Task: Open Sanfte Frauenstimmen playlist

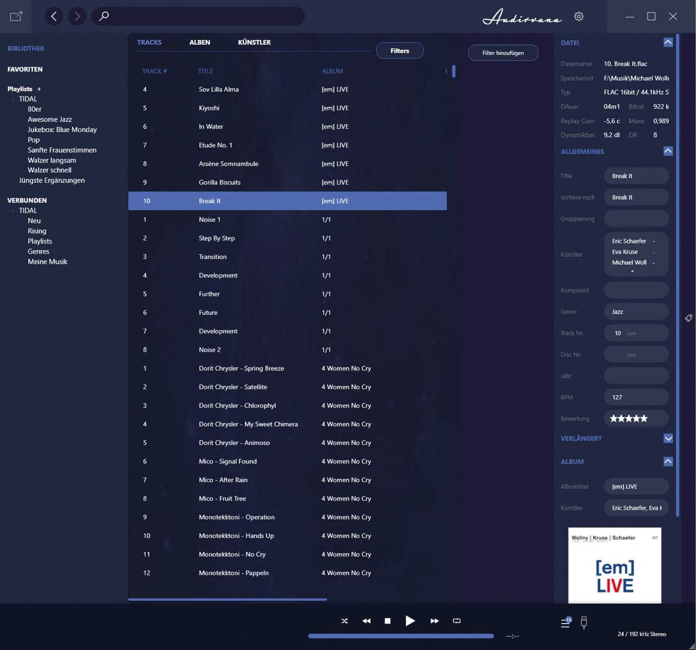Action: pos(62,150)
